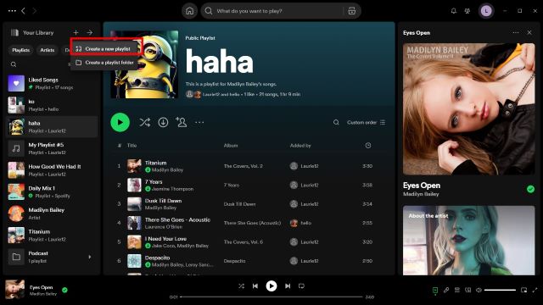This screenshot has height=305, width=543.
Task: Open the Browse icon in search bar
Action: click(x=351, y=11)
